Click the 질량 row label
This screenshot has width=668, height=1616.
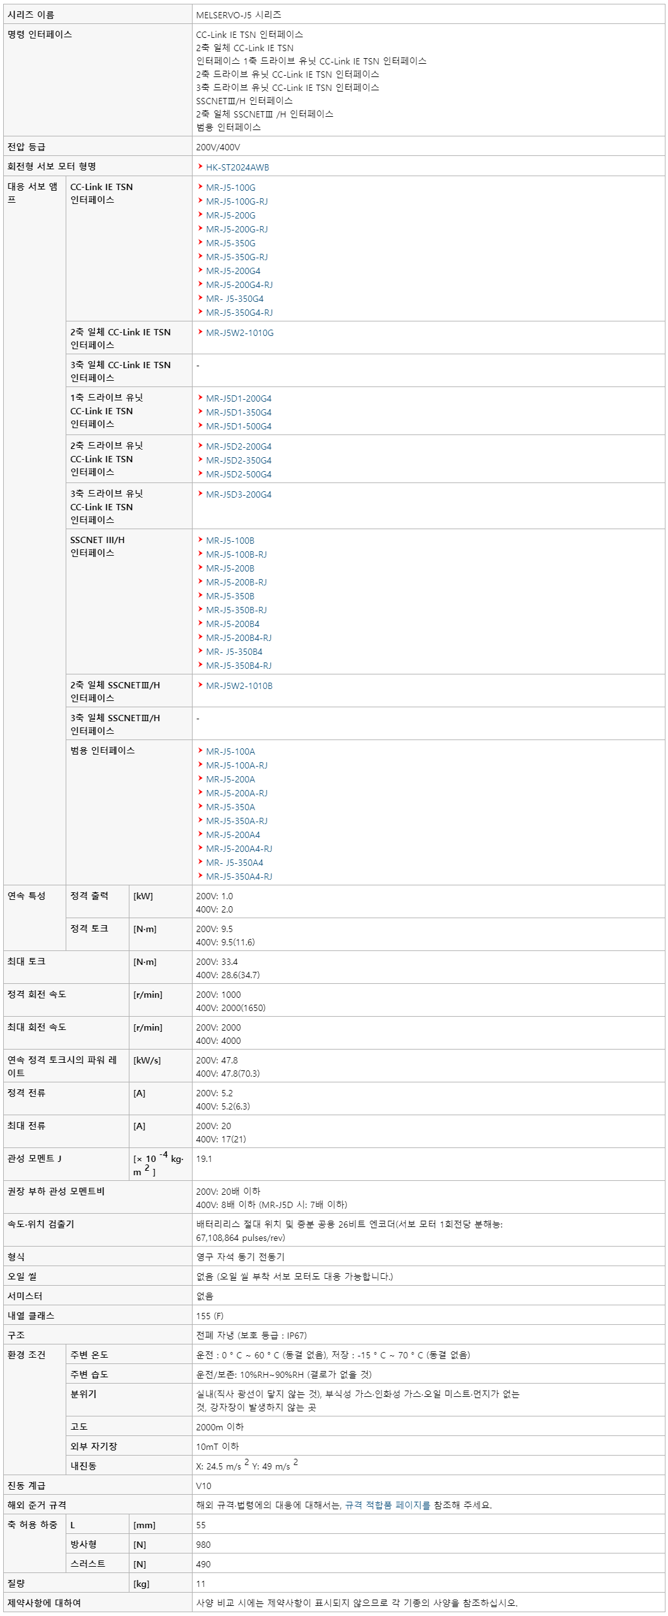(x=17, y=1583)
